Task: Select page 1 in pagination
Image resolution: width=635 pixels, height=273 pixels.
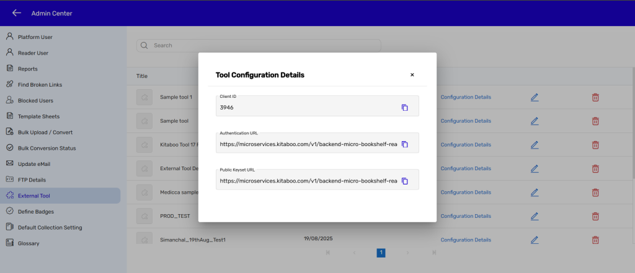Action: (381, 253)
